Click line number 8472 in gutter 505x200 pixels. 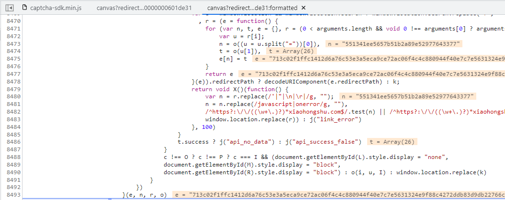pos(14,36)
